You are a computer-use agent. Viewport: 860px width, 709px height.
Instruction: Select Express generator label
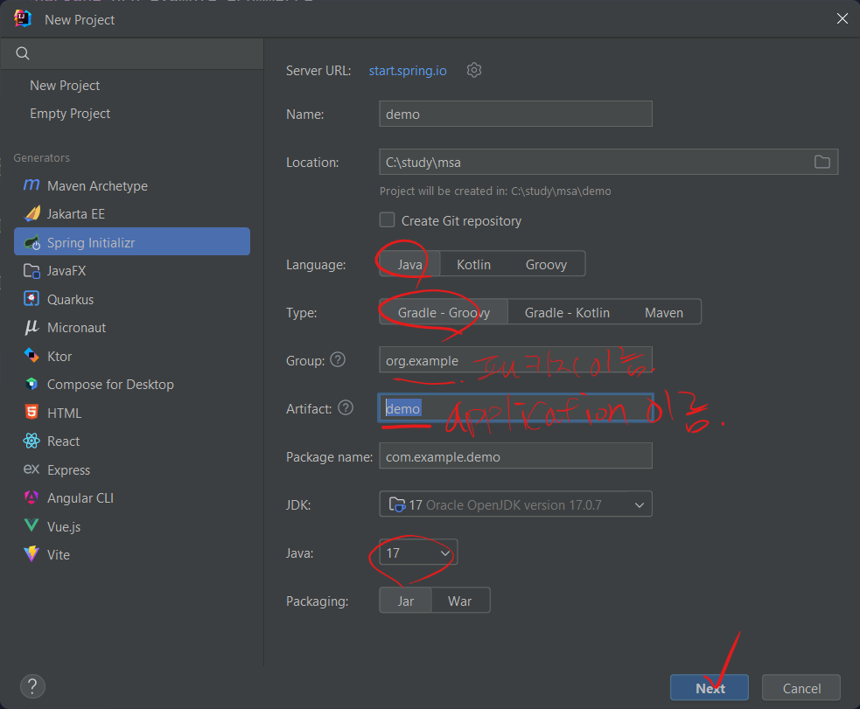click(68, 470)
